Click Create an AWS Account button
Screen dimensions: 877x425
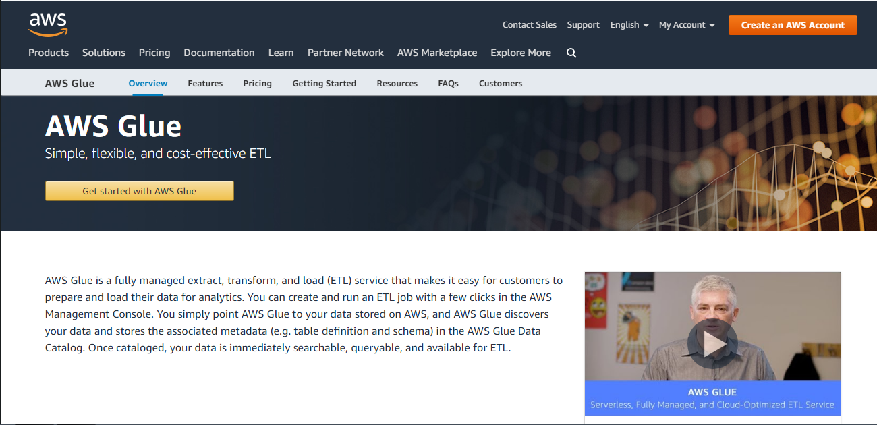(x=793, y=25)
